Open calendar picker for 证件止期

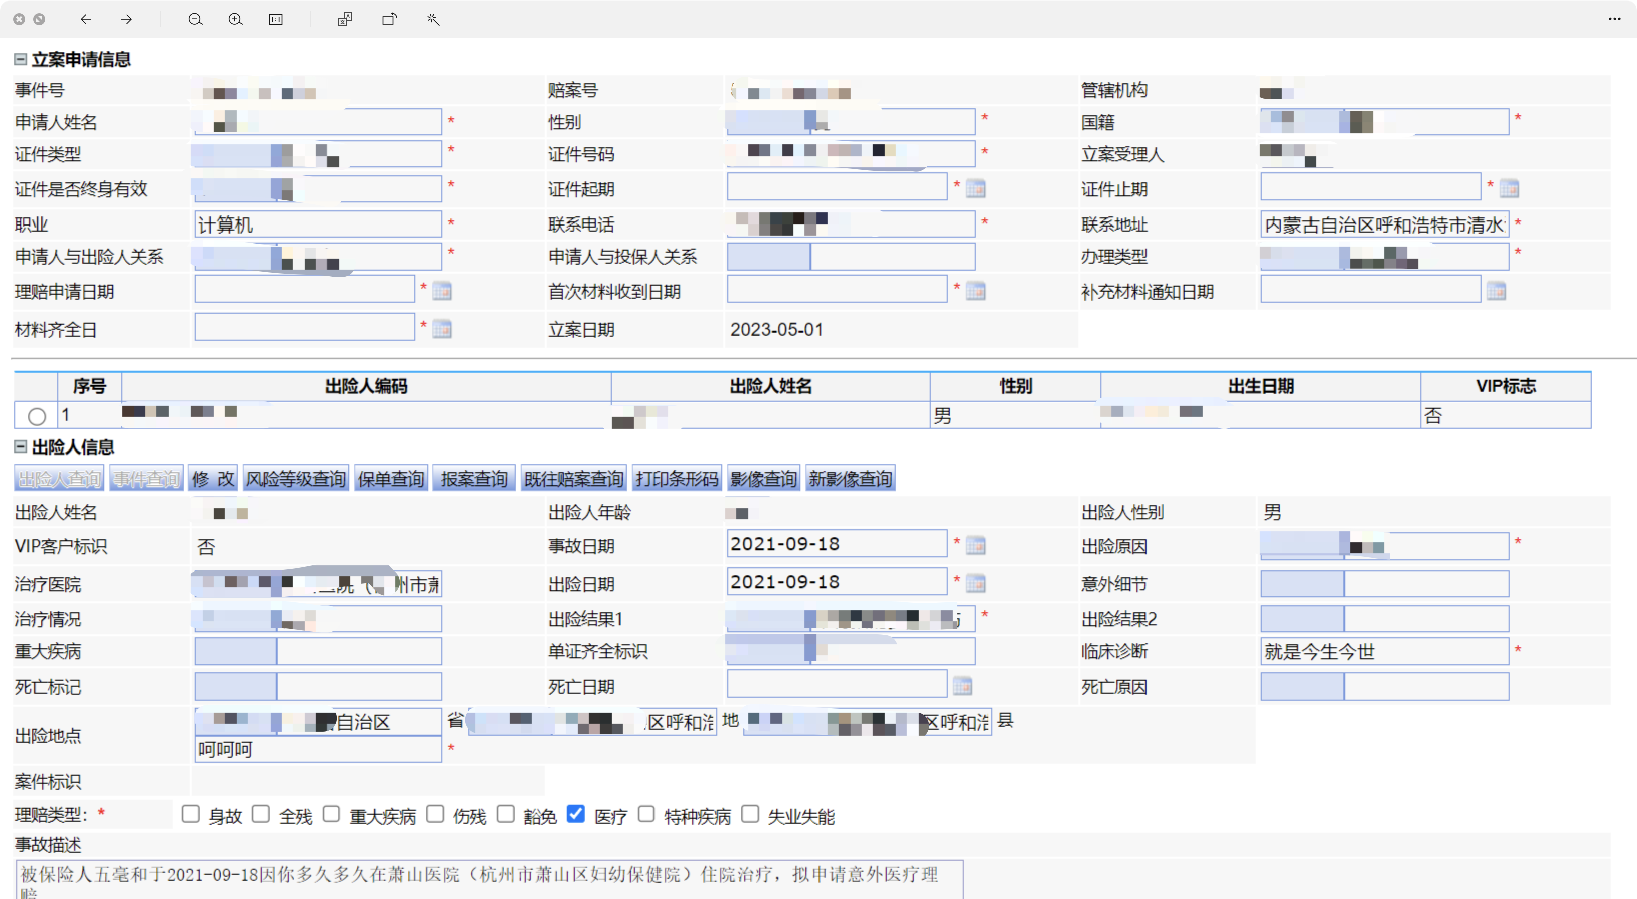coord(1509,188)
